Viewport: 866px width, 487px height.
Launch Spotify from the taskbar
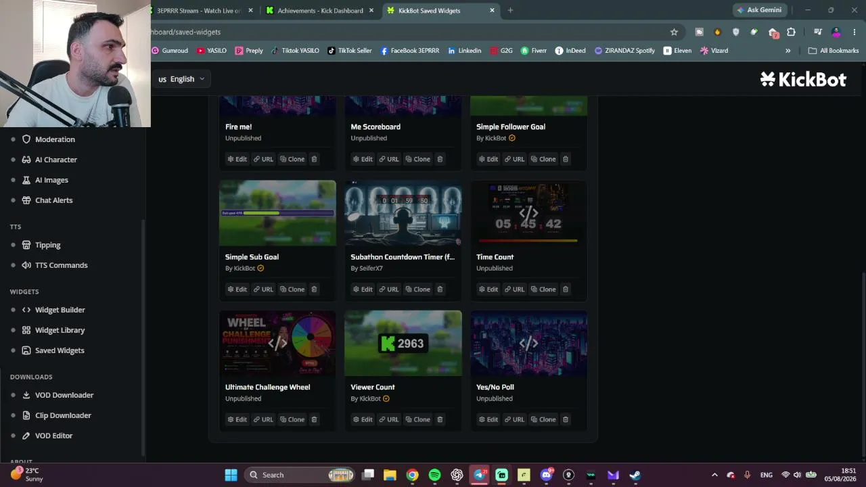(x=434, y=475)
